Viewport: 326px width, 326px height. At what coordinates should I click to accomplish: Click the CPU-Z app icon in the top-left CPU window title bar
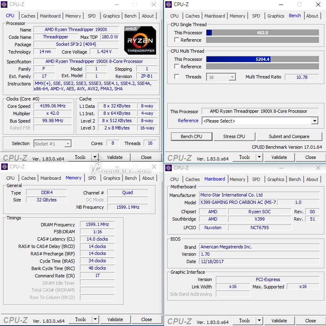coord(4,4)
